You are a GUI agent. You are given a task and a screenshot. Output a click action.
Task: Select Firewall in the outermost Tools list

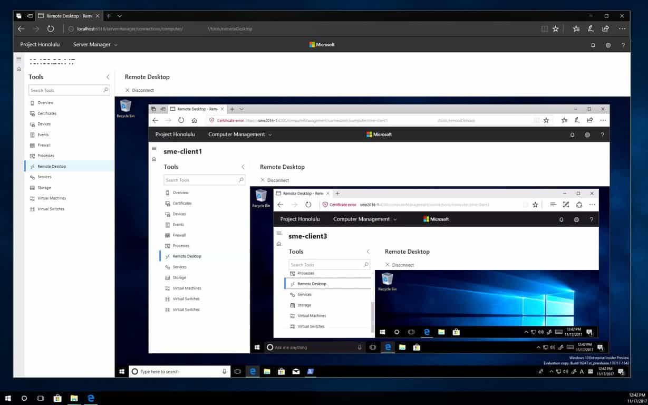(44, 145)
